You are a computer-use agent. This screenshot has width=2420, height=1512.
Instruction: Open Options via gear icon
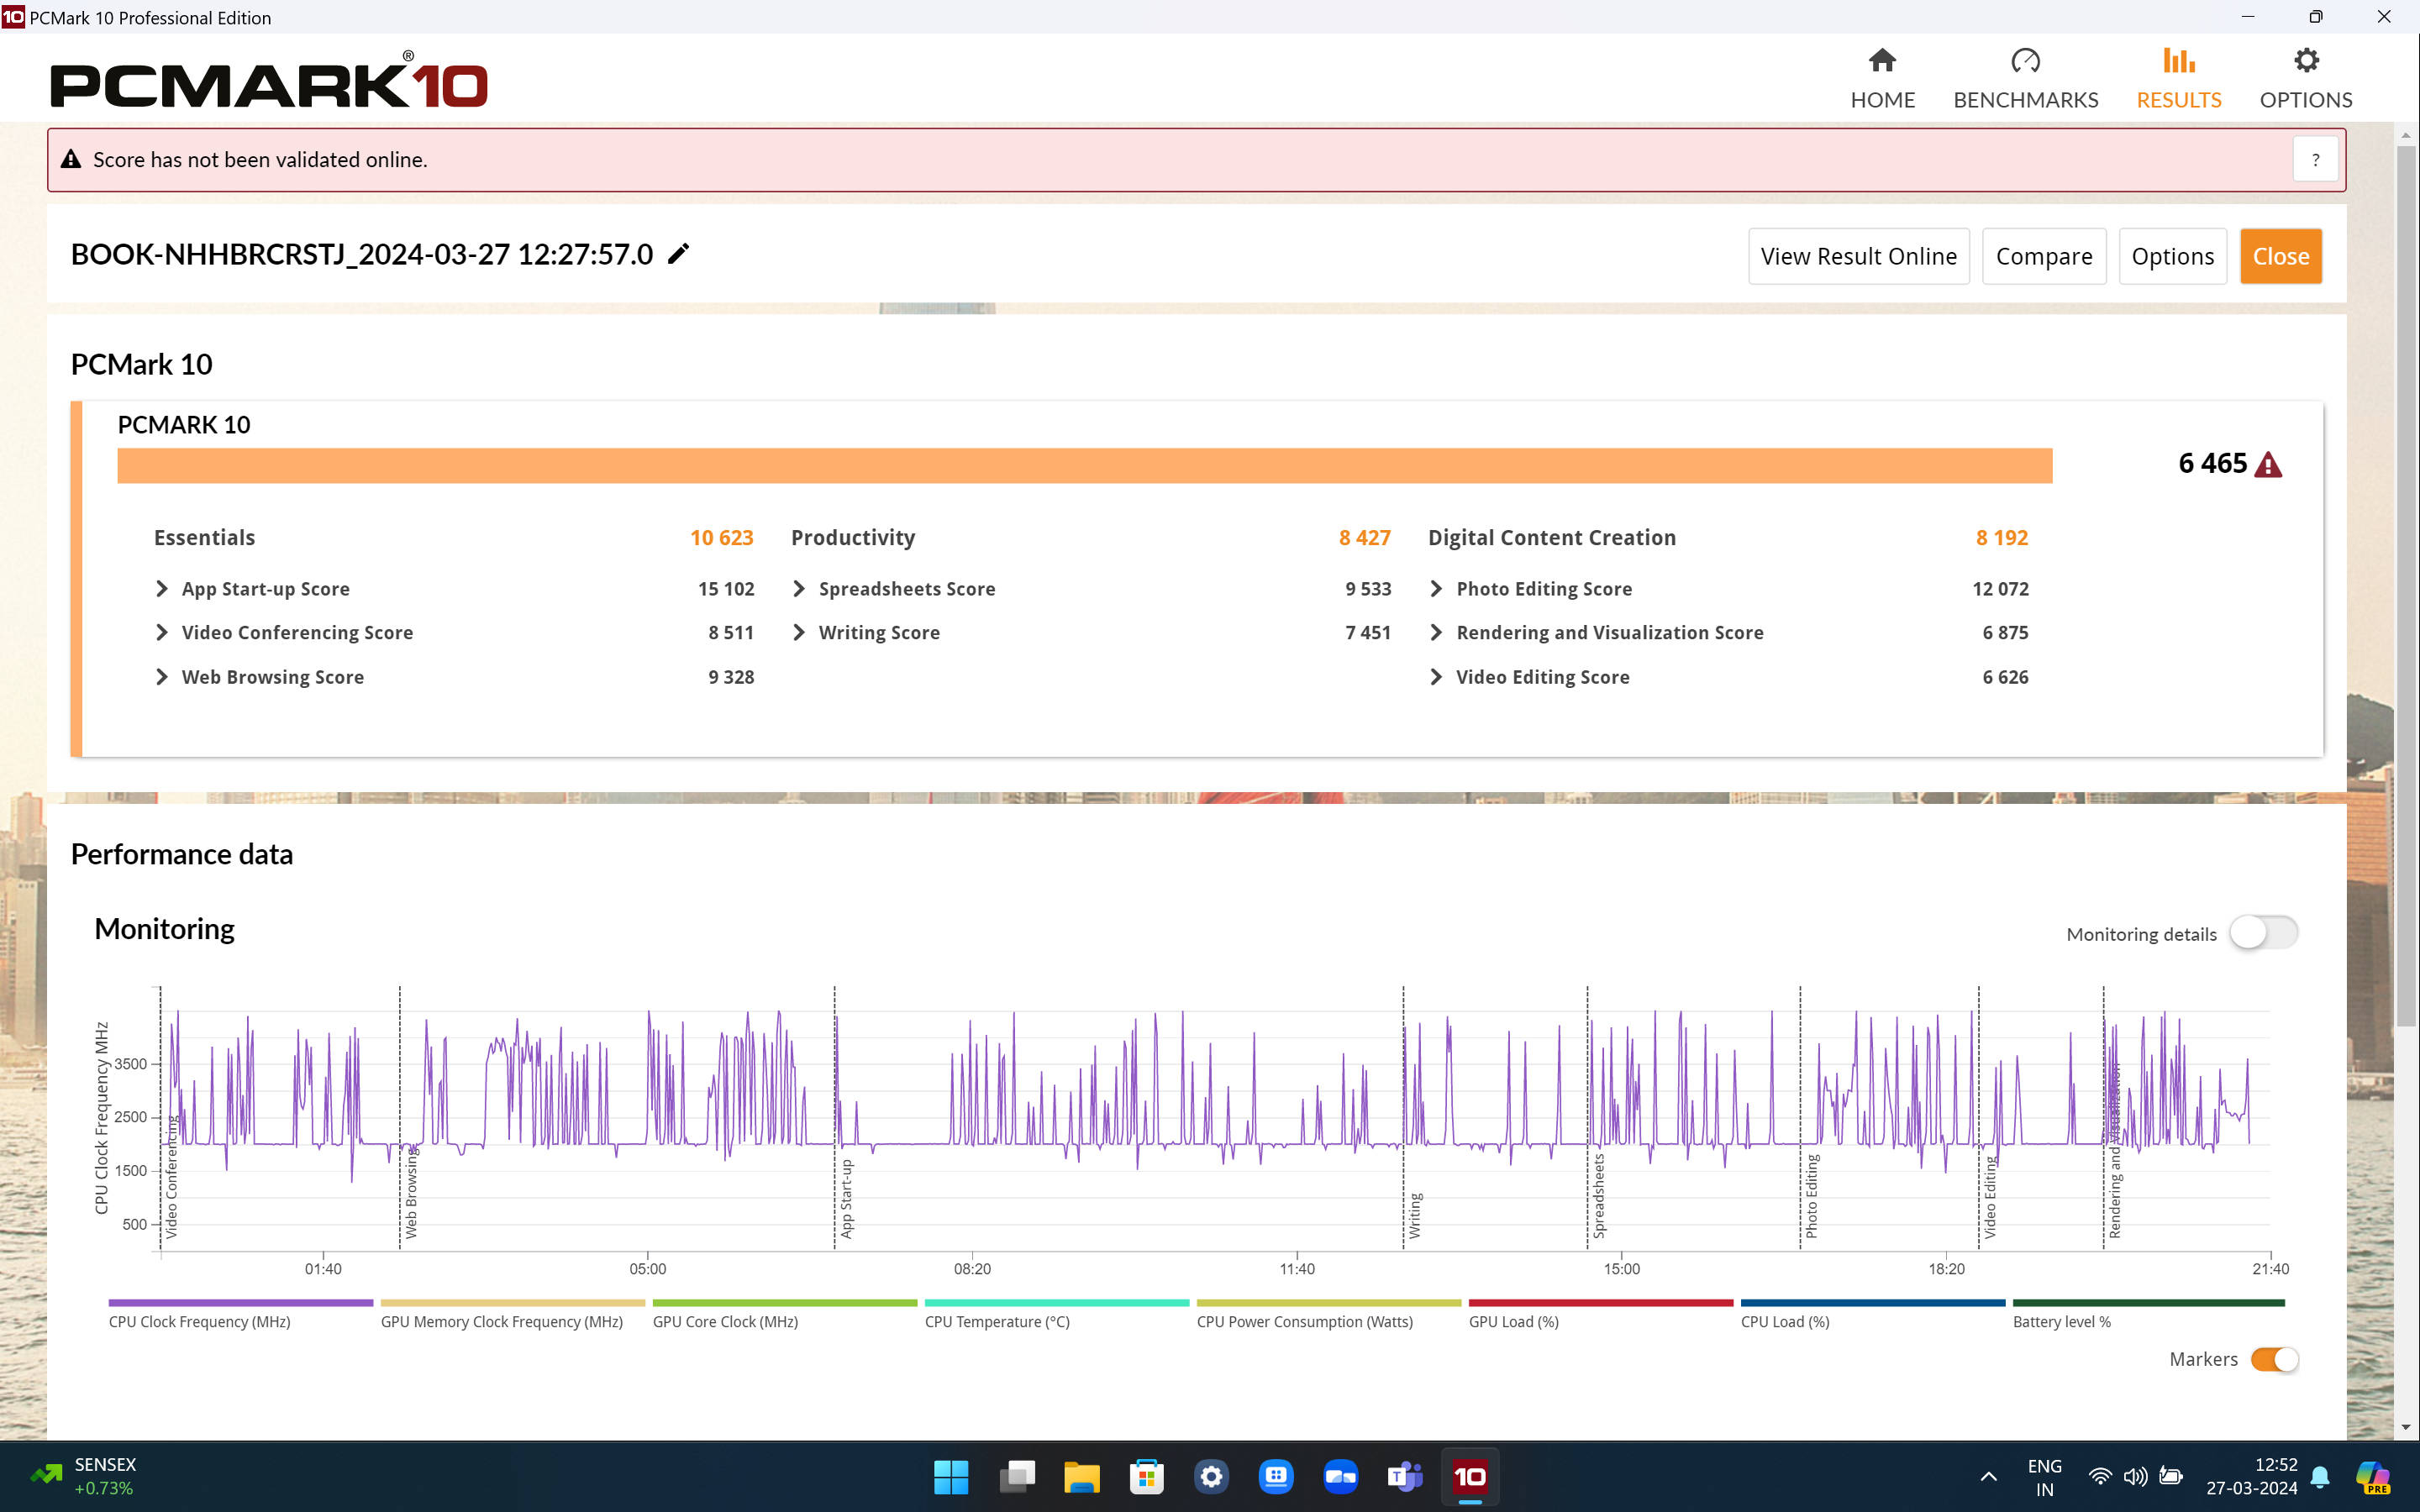tap(2306, 61)
